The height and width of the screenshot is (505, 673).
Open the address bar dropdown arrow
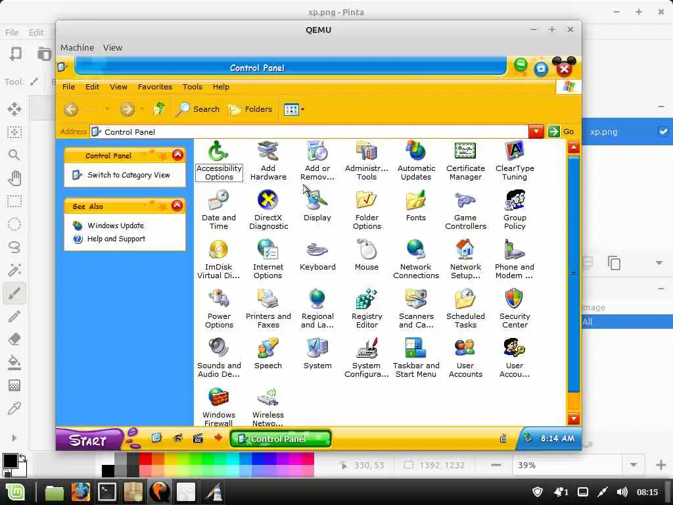[x=536, y=132]
